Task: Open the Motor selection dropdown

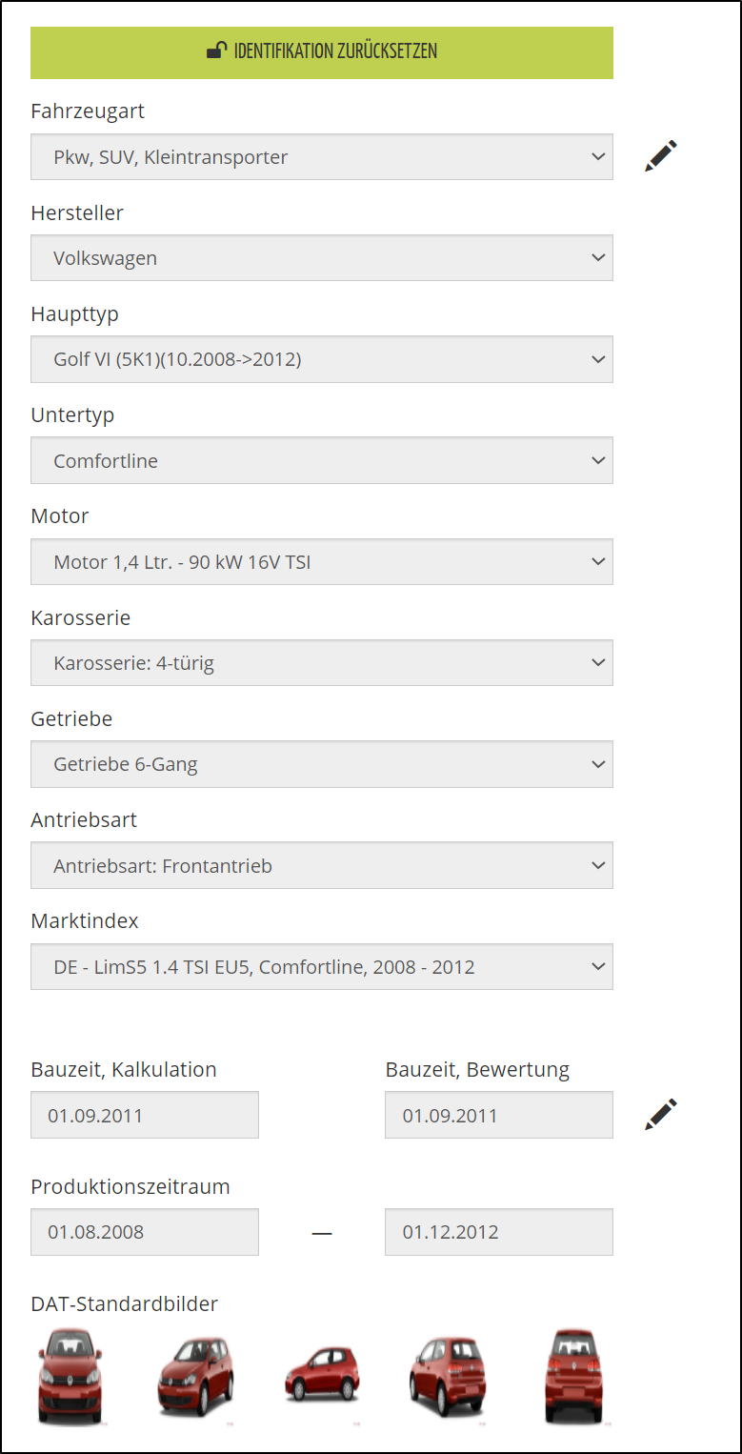Action: coord(322,562)
